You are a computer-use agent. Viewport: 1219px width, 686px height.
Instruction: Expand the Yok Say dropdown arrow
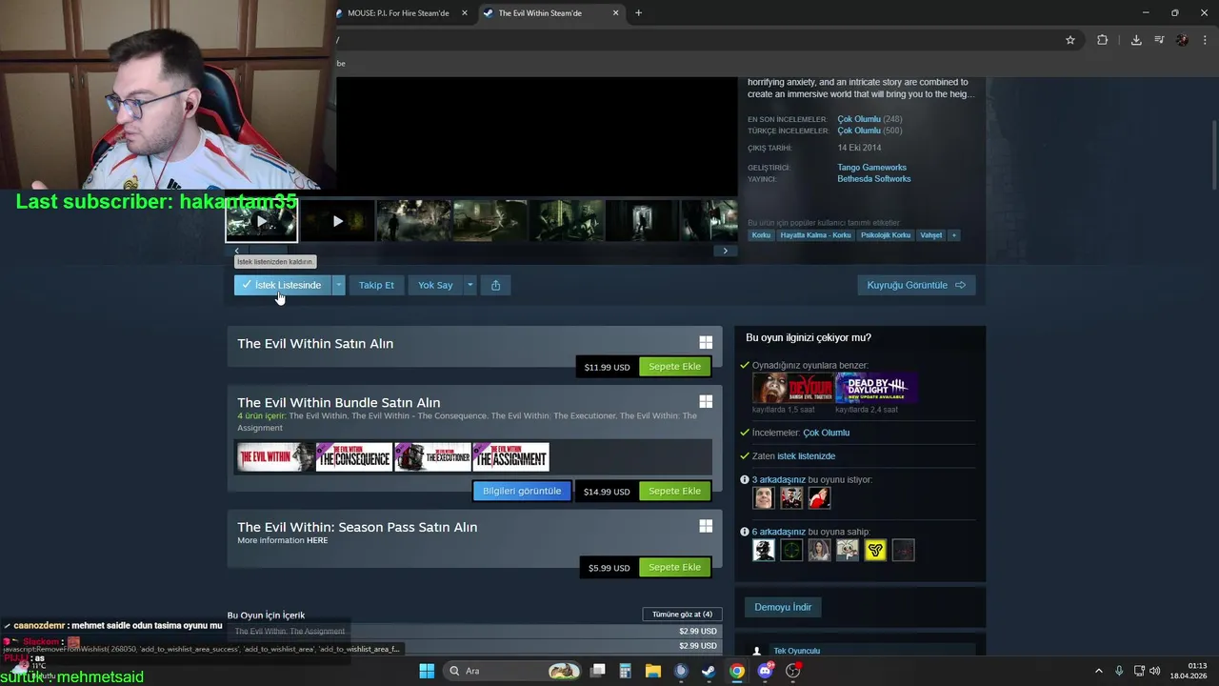(x=470, y=285)
